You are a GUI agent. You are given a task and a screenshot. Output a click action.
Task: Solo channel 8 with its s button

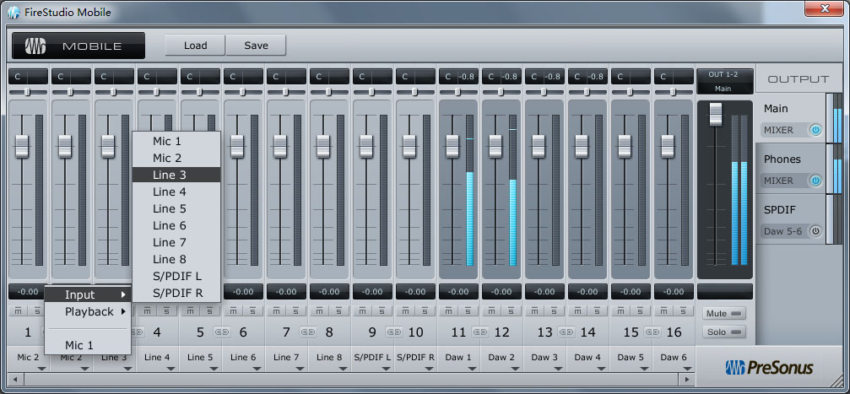click(x=338, y=311)
